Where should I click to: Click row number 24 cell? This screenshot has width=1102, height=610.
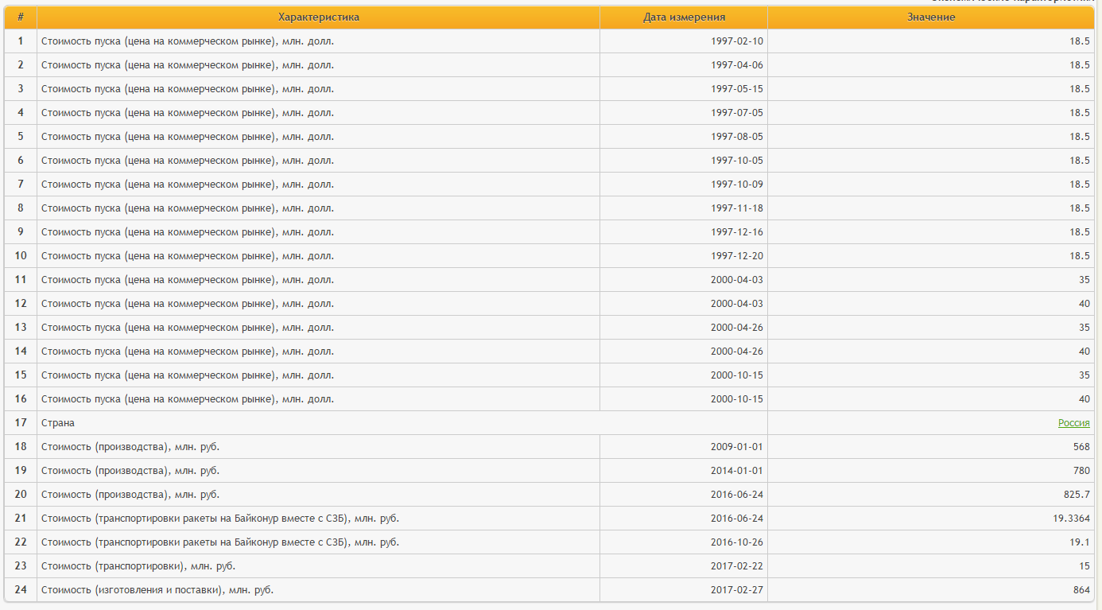(x=21, y=590)
